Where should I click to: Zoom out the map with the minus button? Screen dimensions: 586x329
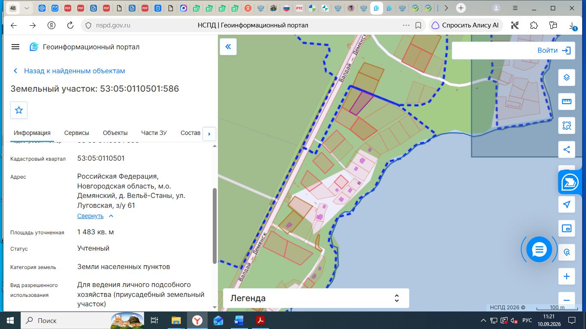click(566, 300)
